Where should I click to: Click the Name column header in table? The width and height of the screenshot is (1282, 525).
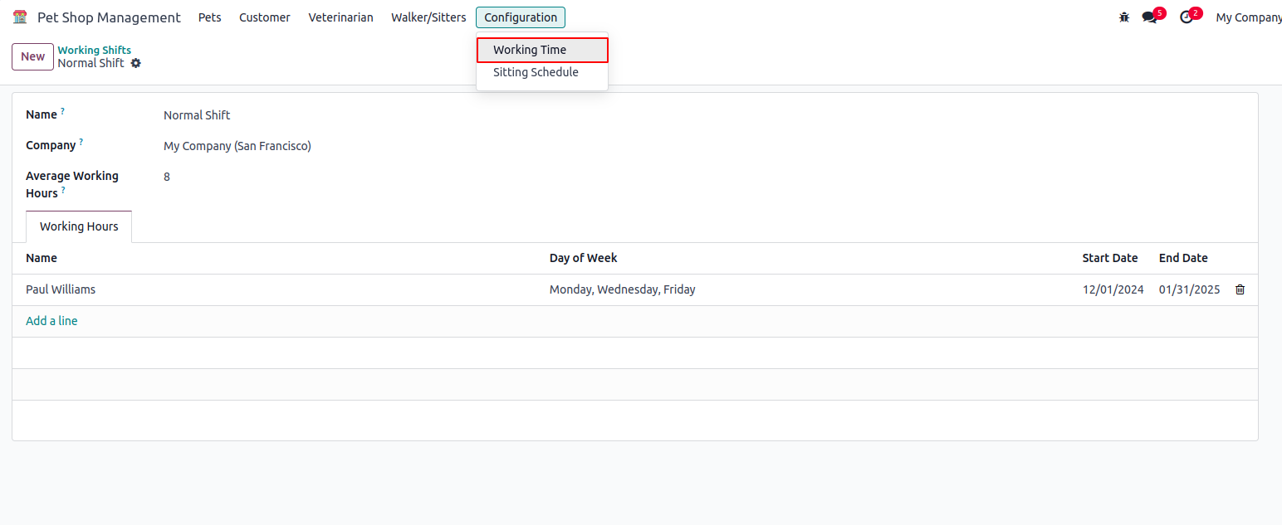click(x=42, y=258)
